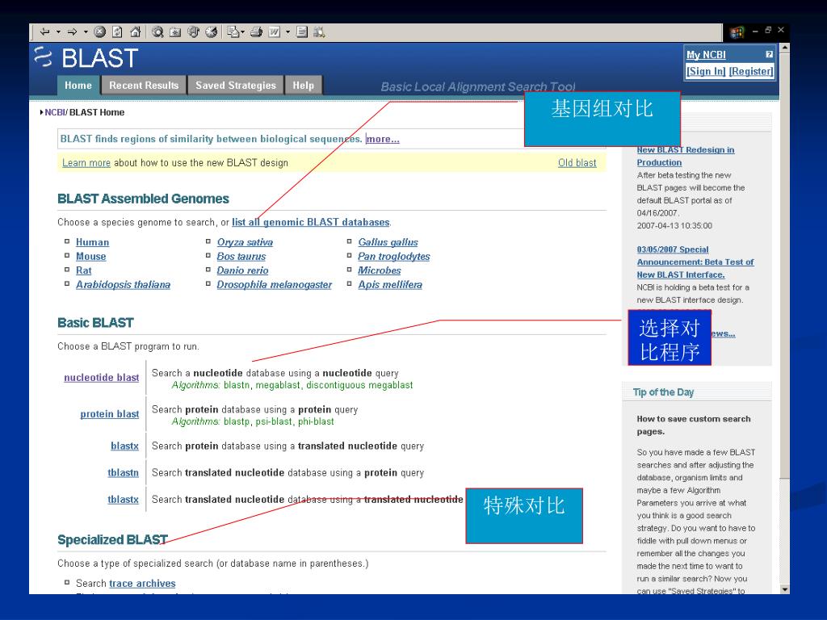Select the Bos taurus genome link
Screen dimensions: 827x620
pyautogui.click(x=241, y=256)
